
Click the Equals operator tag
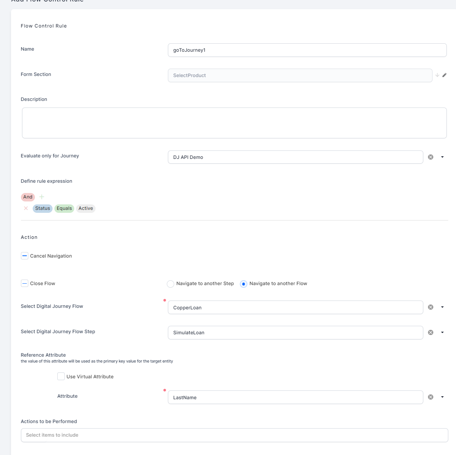64,208
